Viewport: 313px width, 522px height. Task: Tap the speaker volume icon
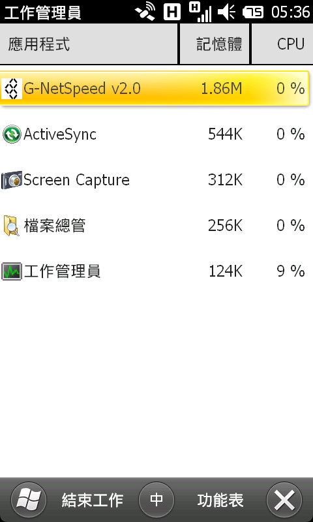[227, 12]
